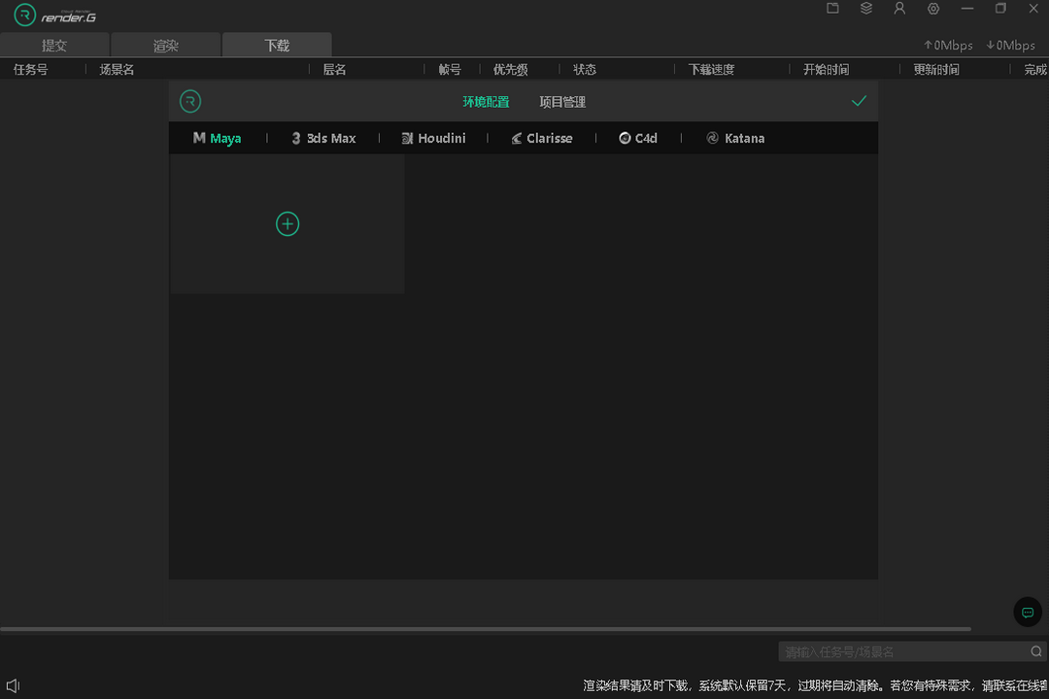Toggle the speaker sound icon
This screenshot has width=1049, height=699.
13,685
